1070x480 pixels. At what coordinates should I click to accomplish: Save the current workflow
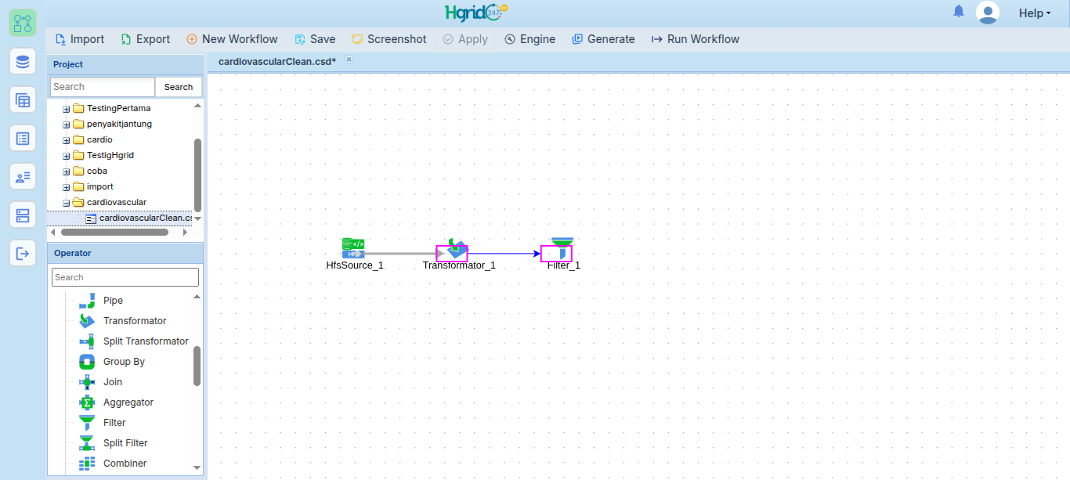click(x=315, y=39)
